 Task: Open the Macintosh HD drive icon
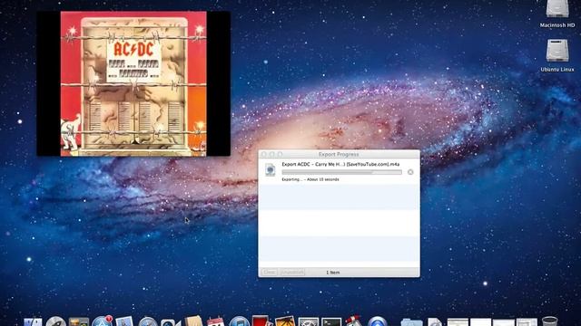click(x=556, y=9)
